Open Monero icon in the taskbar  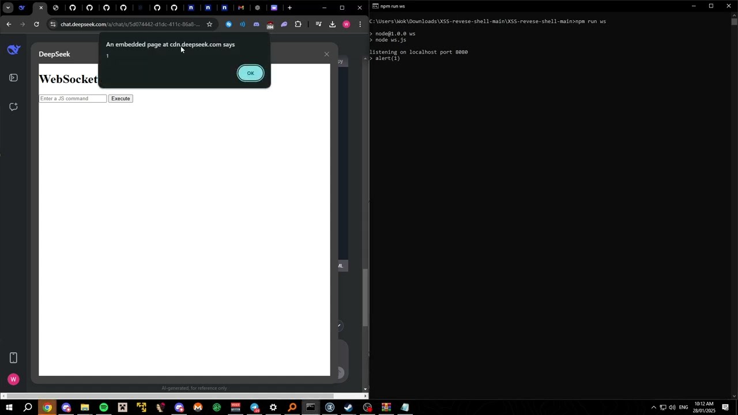coord(198,408)
